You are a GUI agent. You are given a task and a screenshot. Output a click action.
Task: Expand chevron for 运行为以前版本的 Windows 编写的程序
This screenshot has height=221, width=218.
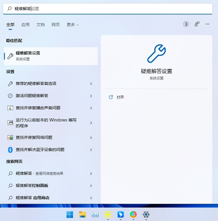click(91, 123)
